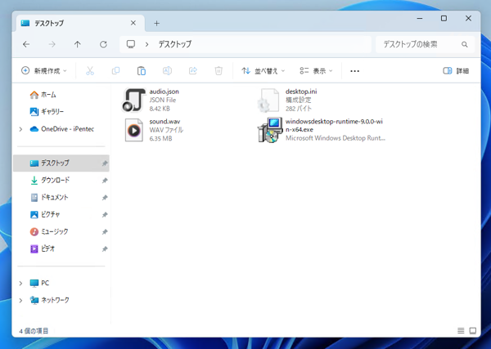Screen dimensions: 491x349
Task: Switch to details list view in status bar
Action: click(461, 330)
